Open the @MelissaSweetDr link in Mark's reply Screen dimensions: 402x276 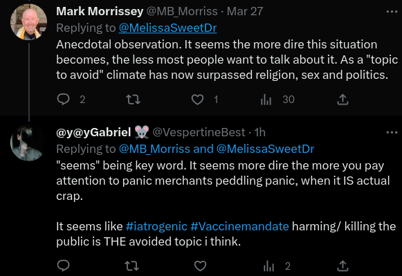[x=167, y=28]
